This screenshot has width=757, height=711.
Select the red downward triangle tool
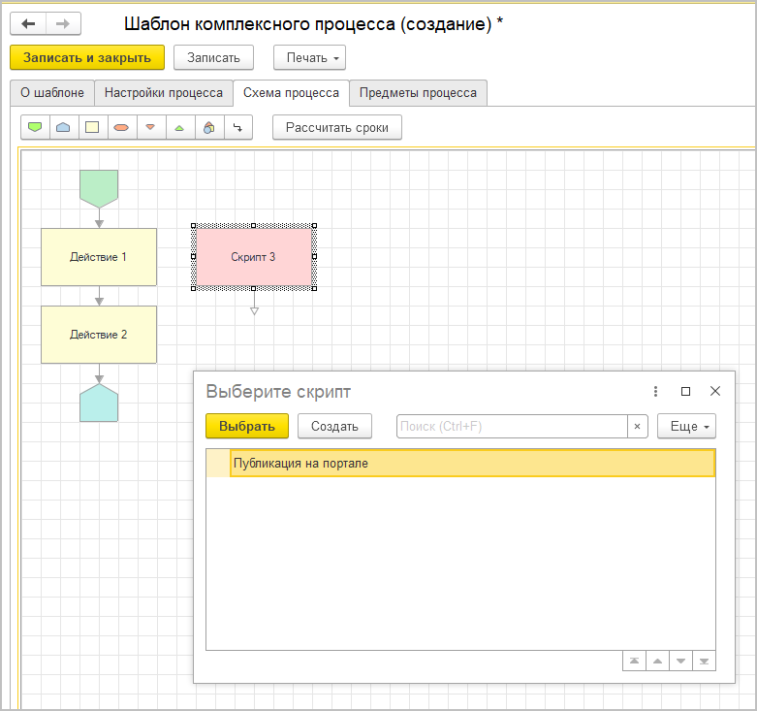click(150, 128)
